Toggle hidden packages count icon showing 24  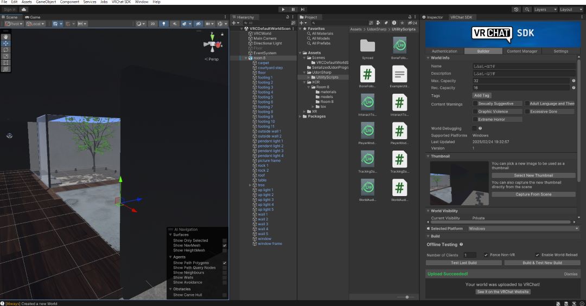(x=412, y=23)
